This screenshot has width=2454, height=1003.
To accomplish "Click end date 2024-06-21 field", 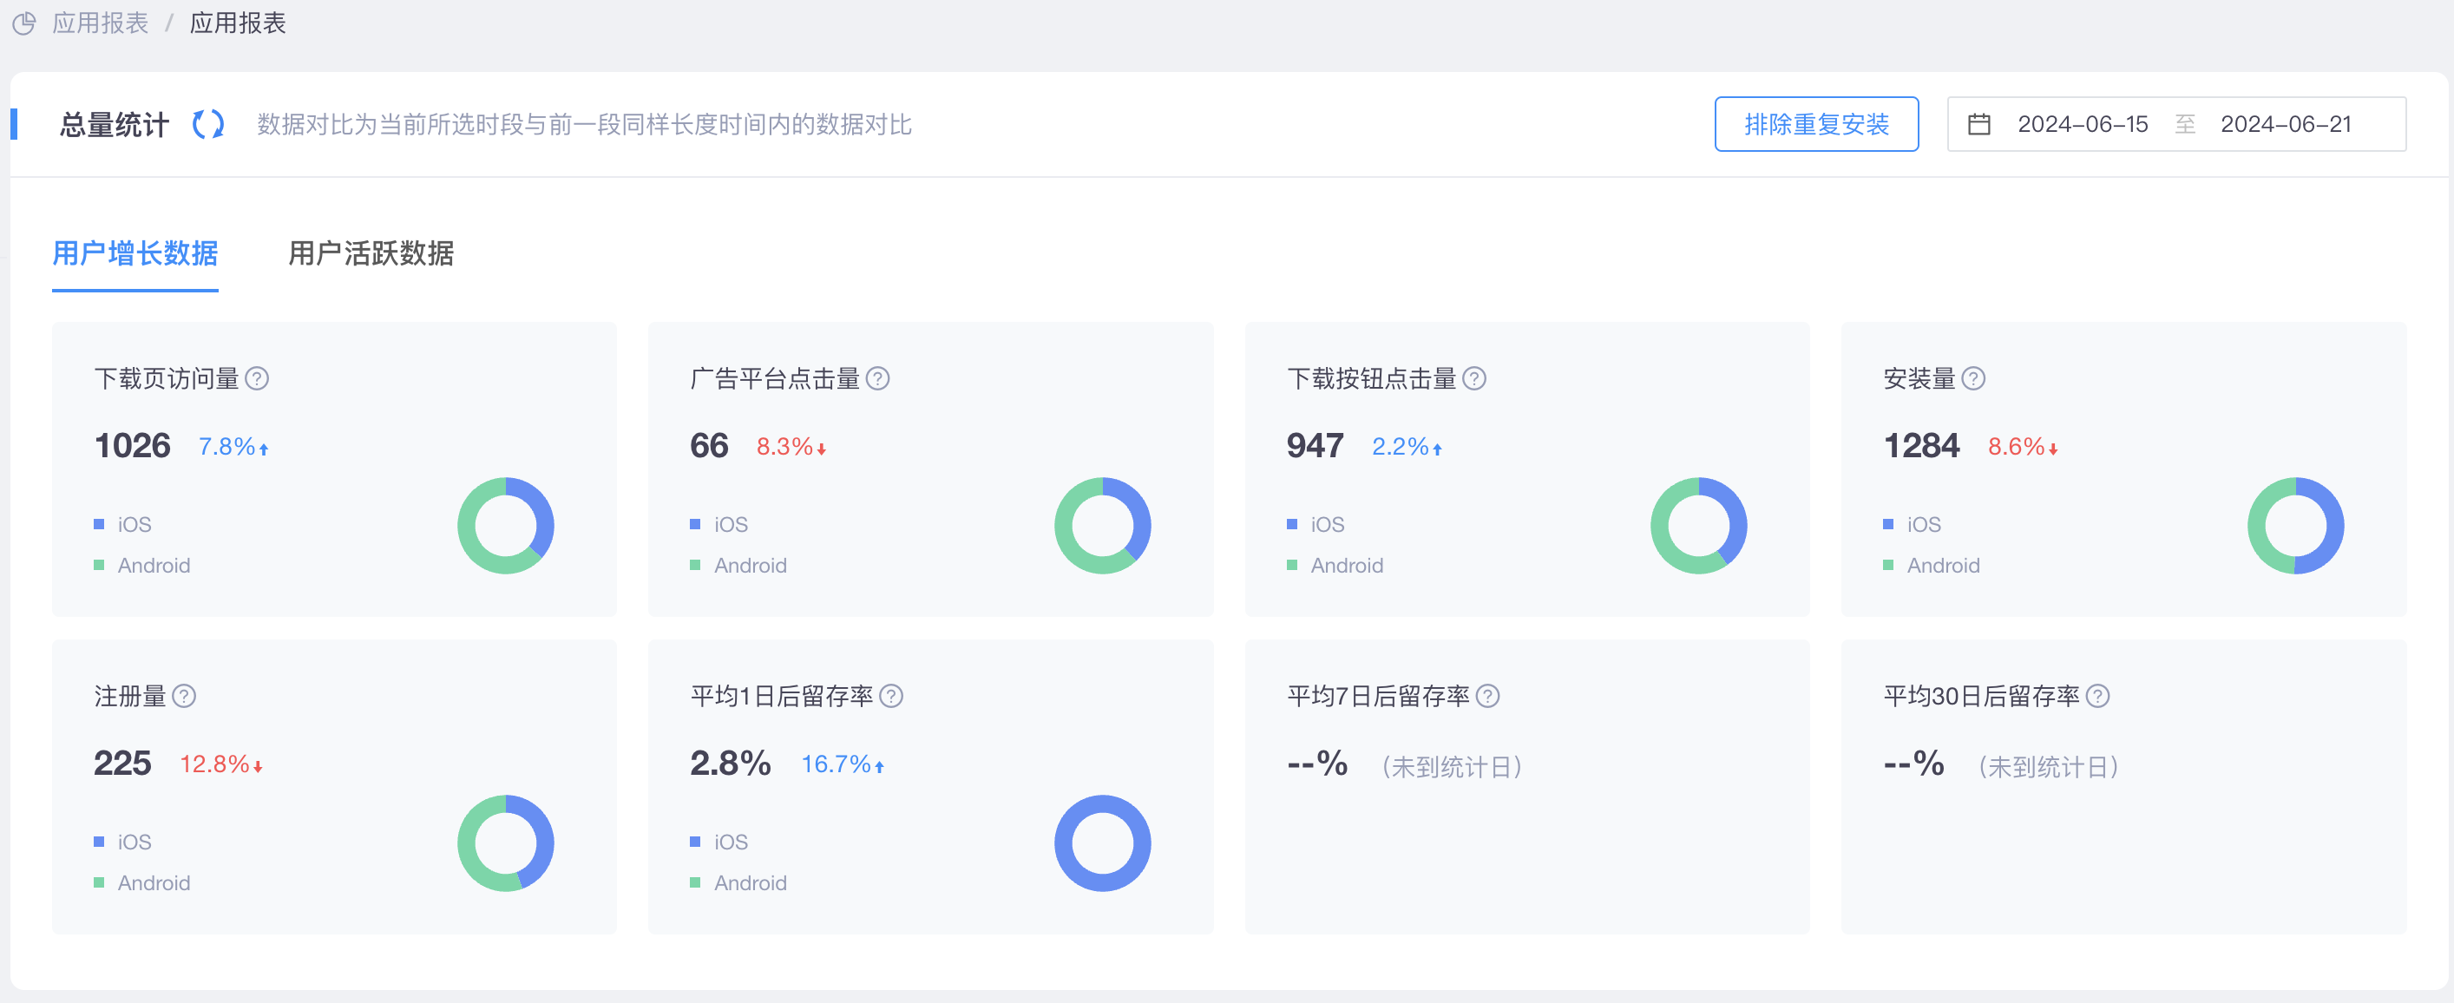I will 2286,124.
